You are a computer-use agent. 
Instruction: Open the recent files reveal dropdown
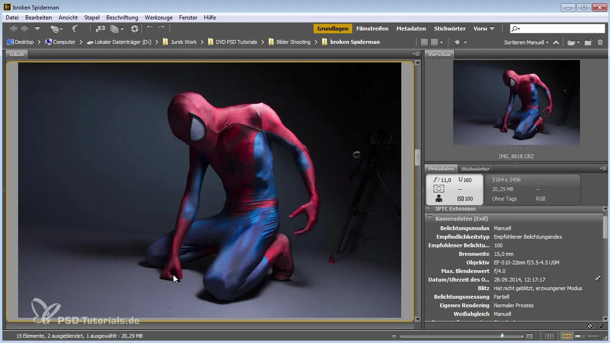click(x=57, y=29)
